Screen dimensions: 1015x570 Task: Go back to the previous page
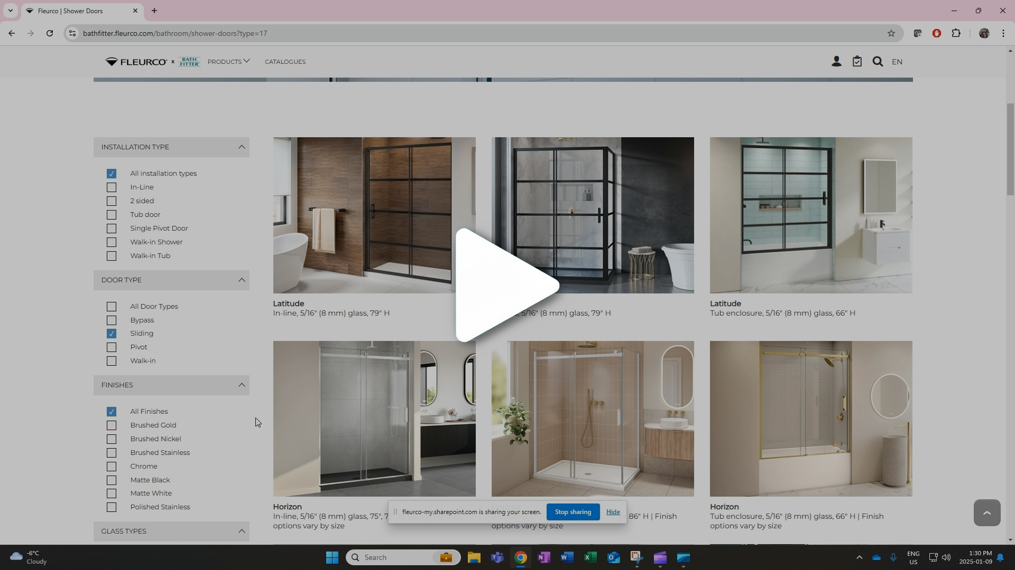click(12, 33)
